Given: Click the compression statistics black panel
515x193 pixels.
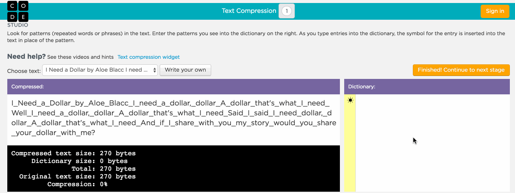Looking at the screenshot, I should point(173,169).
